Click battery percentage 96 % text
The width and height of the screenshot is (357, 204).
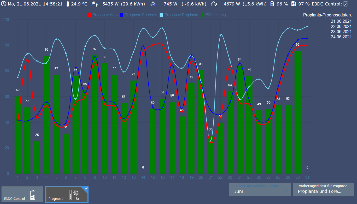click(282, 4)
